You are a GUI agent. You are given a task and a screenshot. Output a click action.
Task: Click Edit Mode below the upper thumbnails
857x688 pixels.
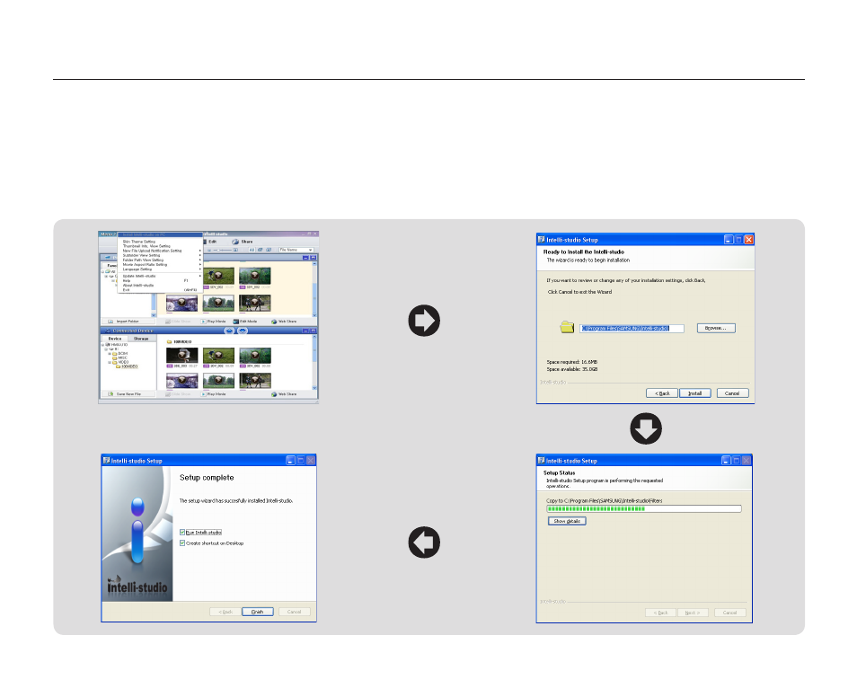point(245,322)
